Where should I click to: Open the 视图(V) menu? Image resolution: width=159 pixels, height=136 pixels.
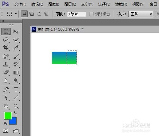pyautogui.click(x=138, y=4)
